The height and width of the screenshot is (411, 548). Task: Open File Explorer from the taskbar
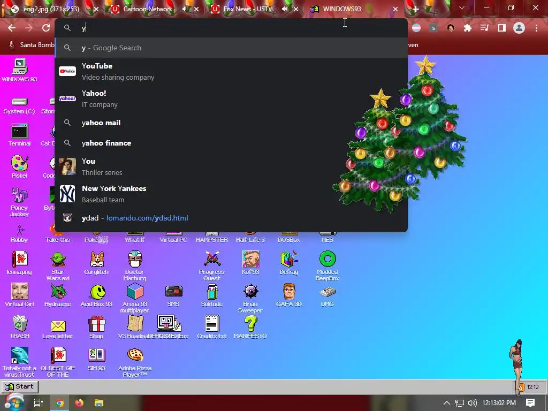tap(99, 403)
